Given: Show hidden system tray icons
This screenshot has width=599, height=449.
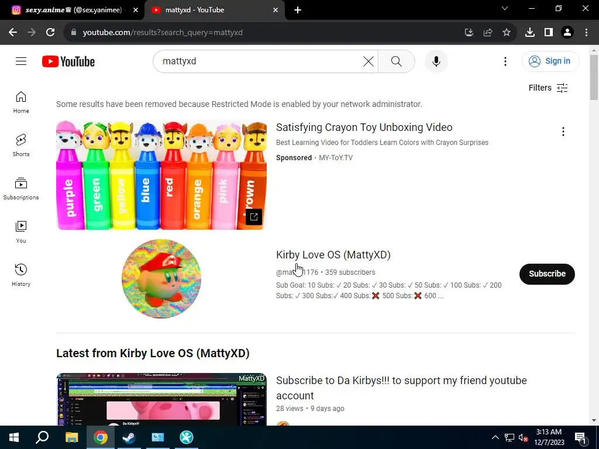Looking at the screenshot, I should (x=495, y=437).
